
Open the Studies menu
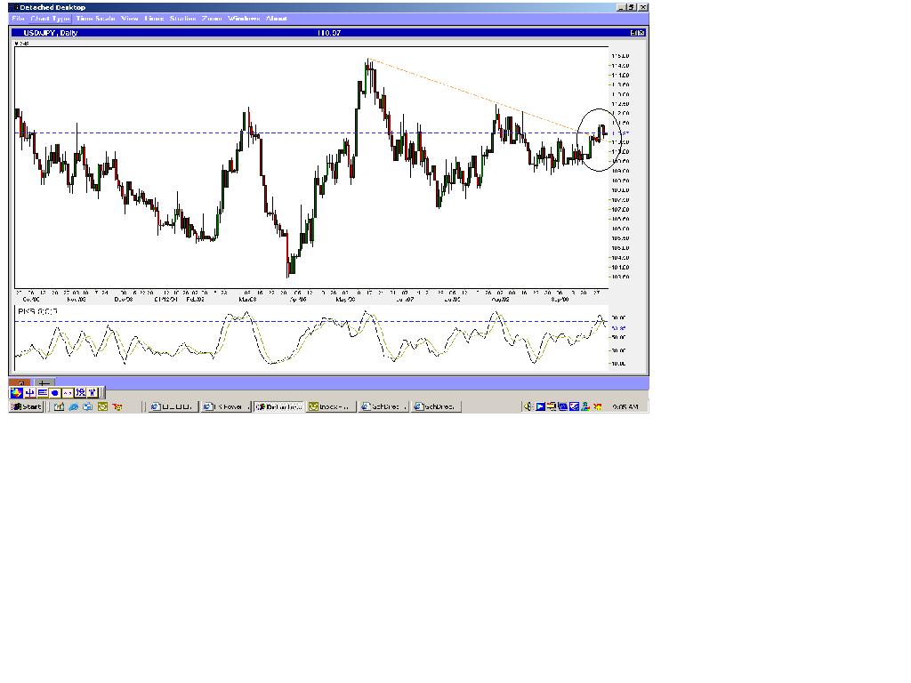tap(182, 19)
